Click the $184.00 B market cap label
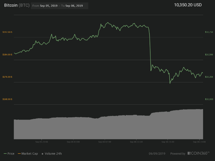The width and height of the screenshot is (215, 161). point(8,55)
